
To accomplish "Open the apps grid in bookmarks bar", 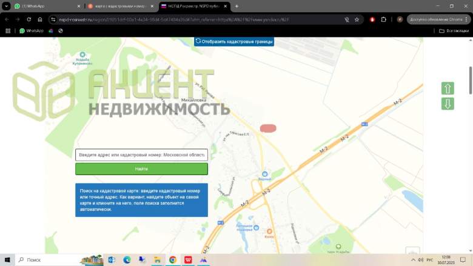I will tap(8, 31).
